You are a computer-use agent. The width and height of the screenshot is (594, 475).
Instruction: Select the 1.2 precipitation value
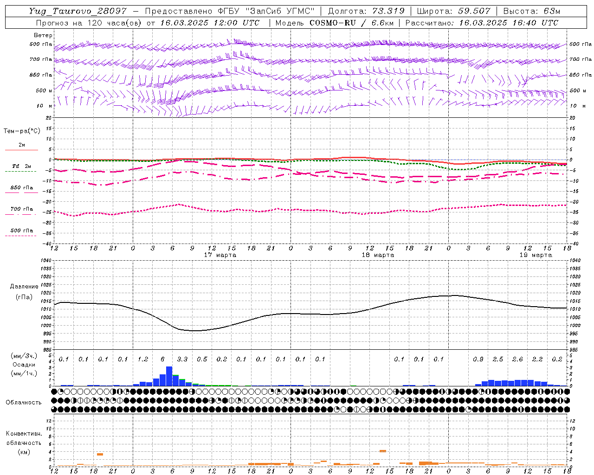[x=143, y=359]
